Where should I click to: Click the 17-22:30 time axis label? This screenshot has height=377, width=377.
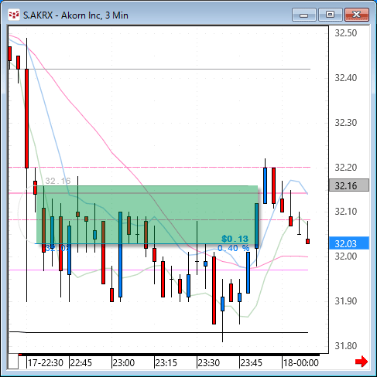pos(46,363)
